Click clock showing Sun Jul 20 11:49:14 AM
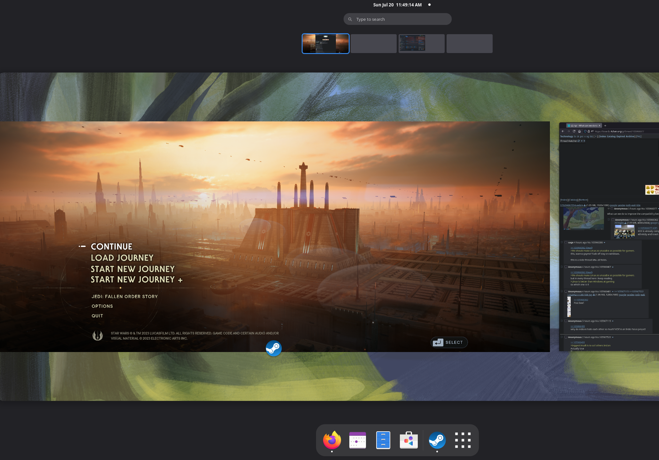The height and width of the screenshot is (460, 659). pos(397,5)
